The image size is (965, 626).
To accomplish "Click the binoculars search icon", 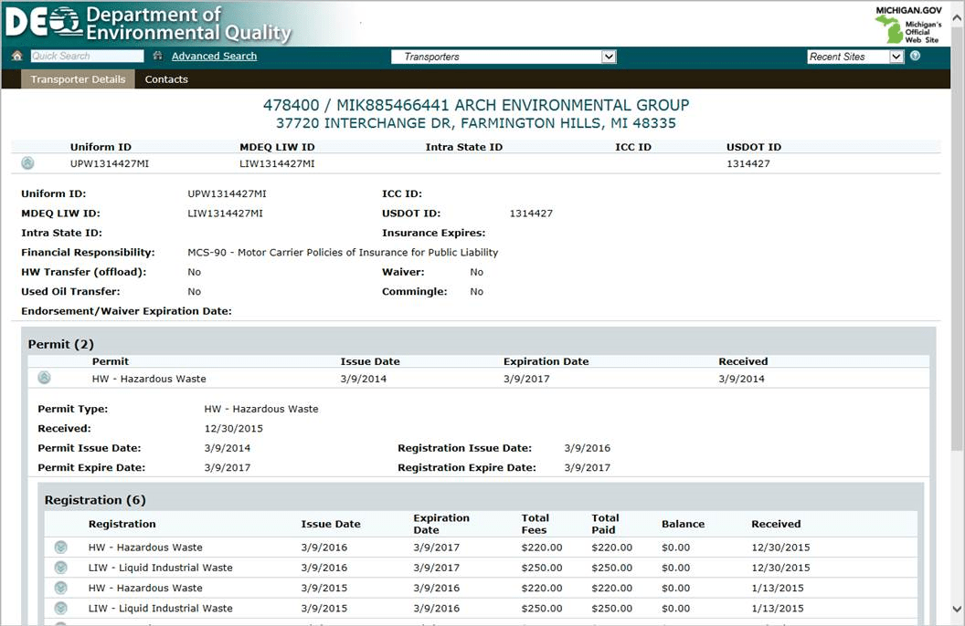I will pyautogui.click(x=157, y=56).
